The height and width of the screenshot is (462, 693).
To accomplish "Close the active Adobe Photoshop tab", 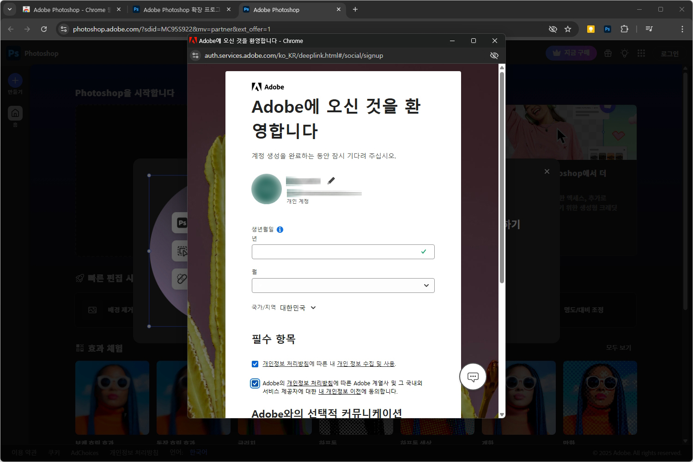I will (x=339, y=9).
